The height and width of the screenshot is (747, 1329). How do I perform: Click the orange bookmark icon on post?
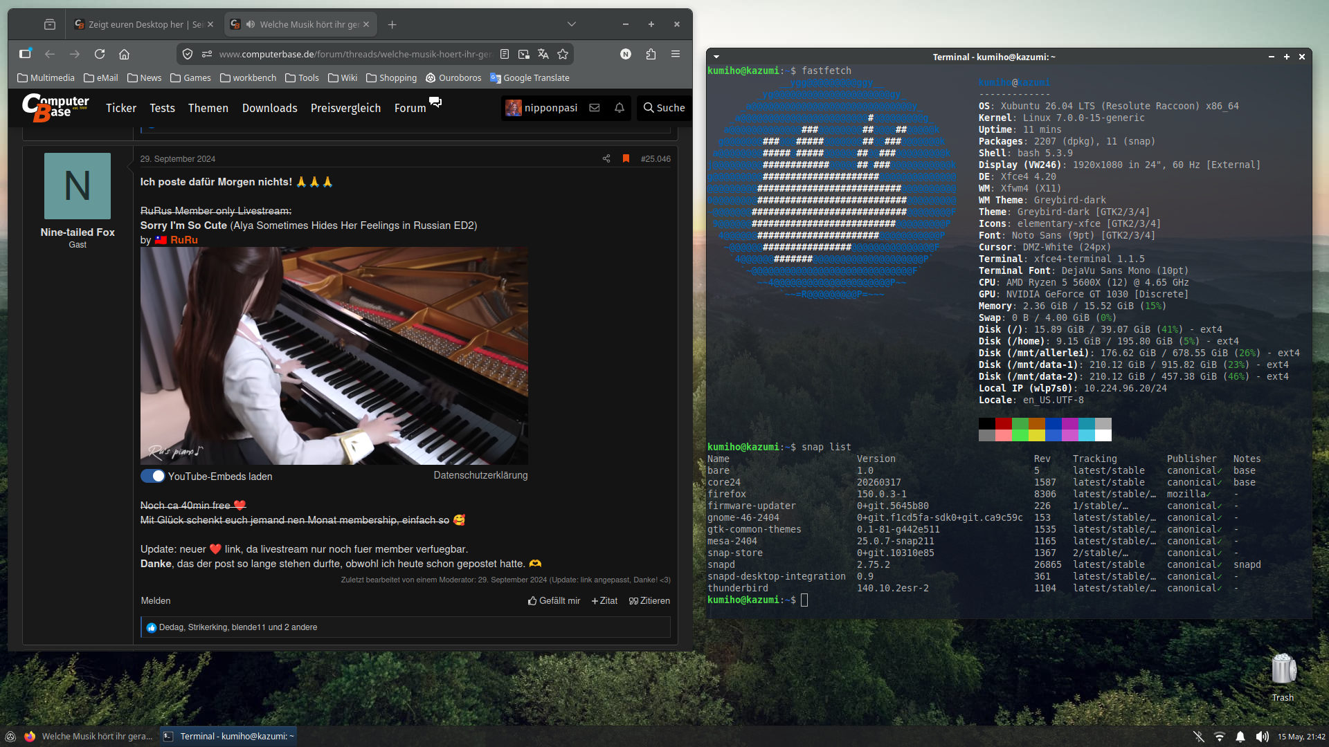point(626,158)
